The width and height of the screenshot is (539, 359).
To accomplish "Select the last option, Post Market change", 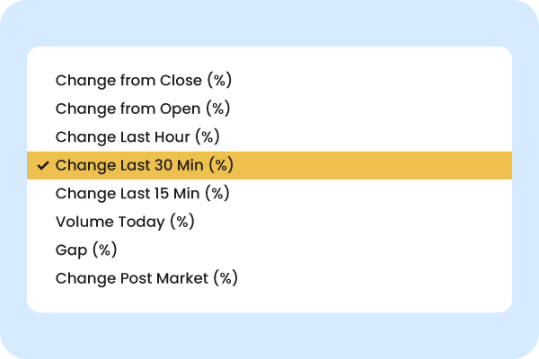I will point(146,277).
